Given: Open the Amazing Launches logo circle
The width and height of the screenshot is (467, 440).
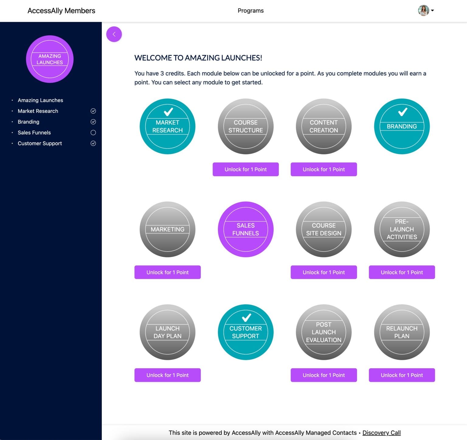Looking at the screenshot, I should coord(50,59).
